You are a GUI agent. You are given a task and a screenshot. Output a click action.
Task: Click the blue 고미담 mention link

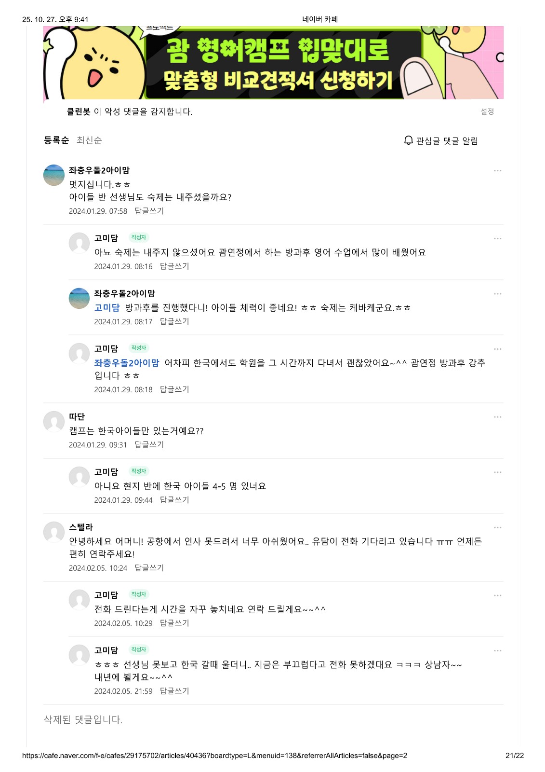click(x=107, y=308)
